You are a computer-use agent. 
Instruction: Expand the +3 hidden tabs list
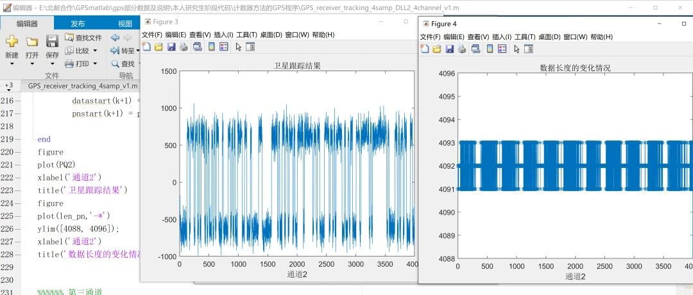(x=9, y=85)
